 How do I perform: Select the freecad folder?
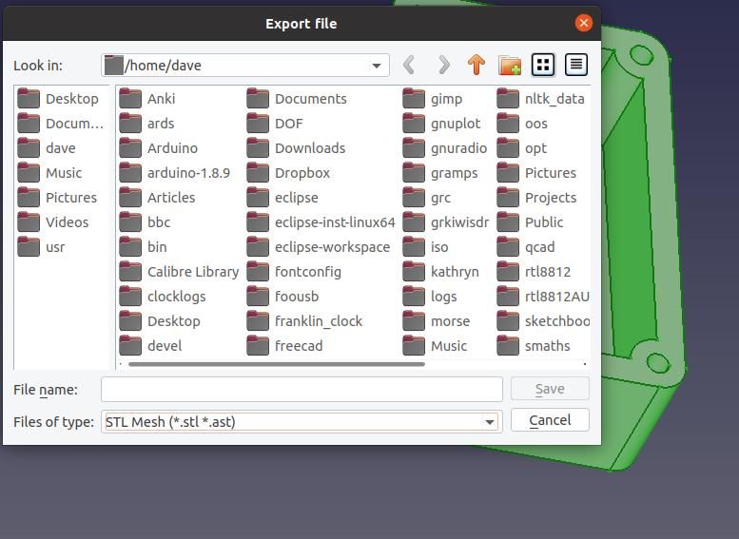[284, 346]
